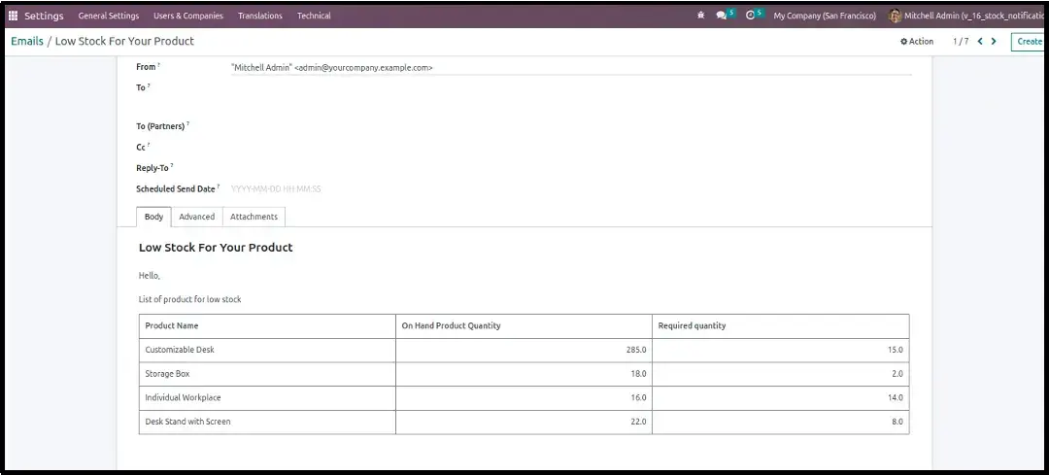Open the activities clock icon

pyautogui.click(x=750, y=16)
